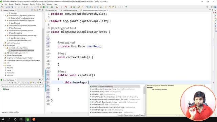Close the Package Explorer view tab
The height and width of the screenshot is (122, 217).
pyautogui.click(x=16, y=11)
